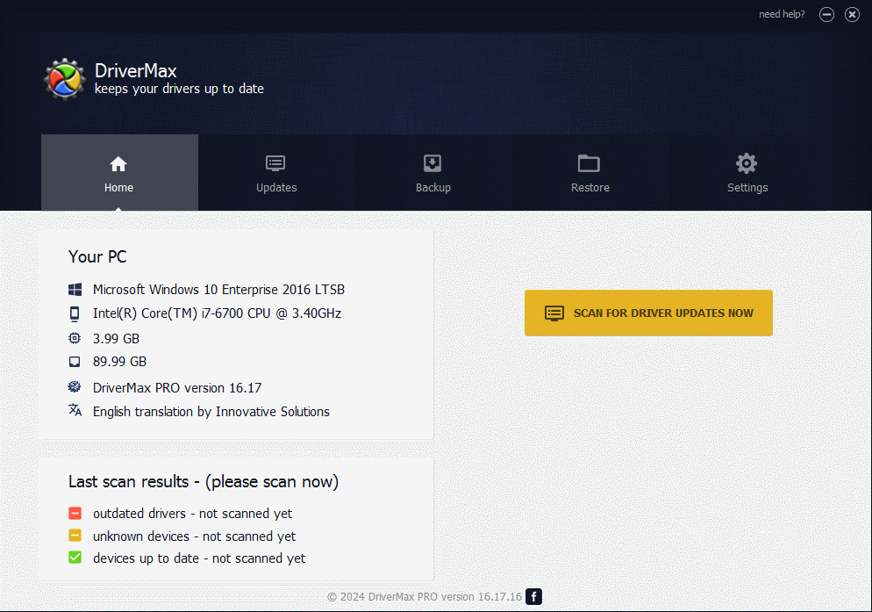The image size is (872, 612).
Task: Click the need help? link
Action: 782,14
